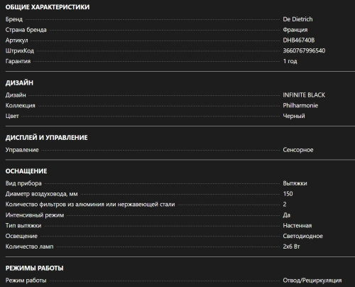This screenshot has width=355, height=287.
Task: Click the ДИЗАЙН section heading
Action: tap(19, 83)
